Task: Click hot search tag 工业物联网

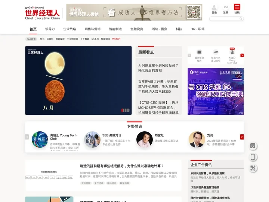Action: (72, 39)
